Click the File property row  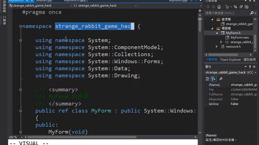(231, 89)
